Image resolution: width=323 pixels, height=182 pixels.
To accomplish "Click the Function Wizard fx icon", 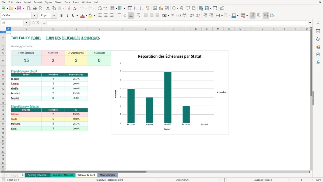I will click(33, 23).
